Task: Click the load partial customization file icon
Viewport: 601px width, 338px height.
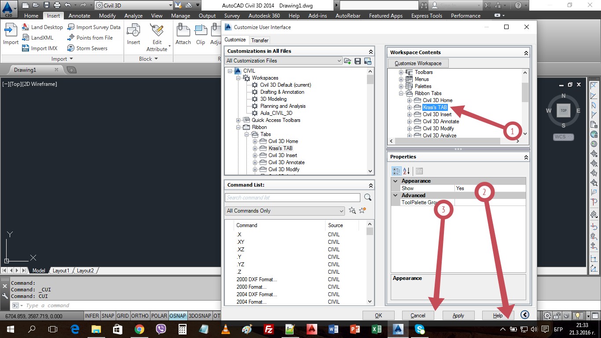Action: pos(348,61)
